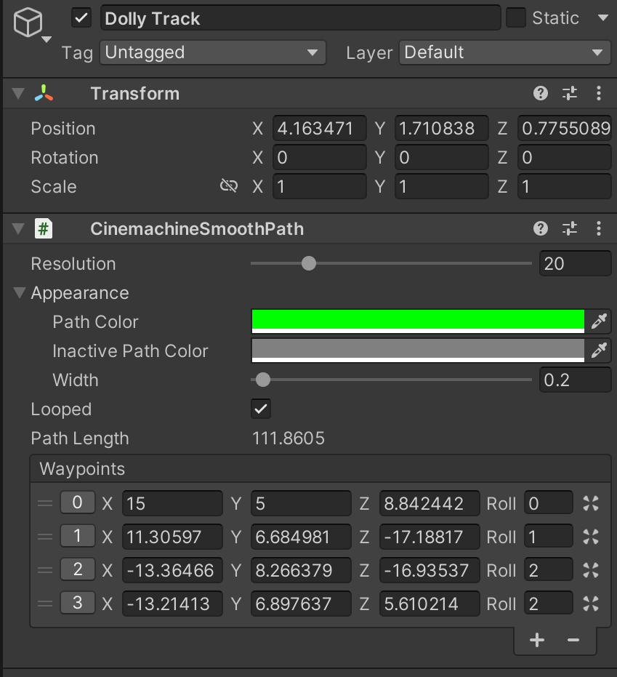Click the Rotation Y field
The width and height of the screenshot is (617, 677).
point(441,158)
